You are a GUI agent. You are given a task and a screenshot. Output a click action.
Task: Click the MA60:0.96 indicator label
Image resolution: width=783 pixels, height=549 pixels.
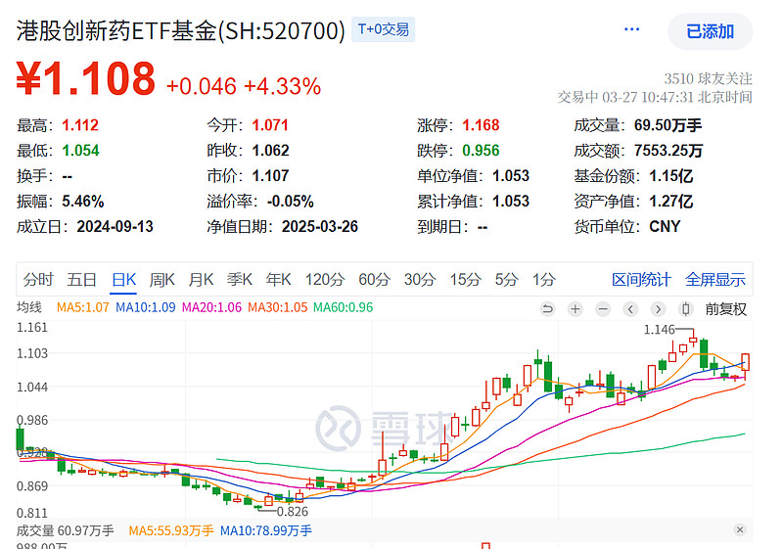coord(344,307)
